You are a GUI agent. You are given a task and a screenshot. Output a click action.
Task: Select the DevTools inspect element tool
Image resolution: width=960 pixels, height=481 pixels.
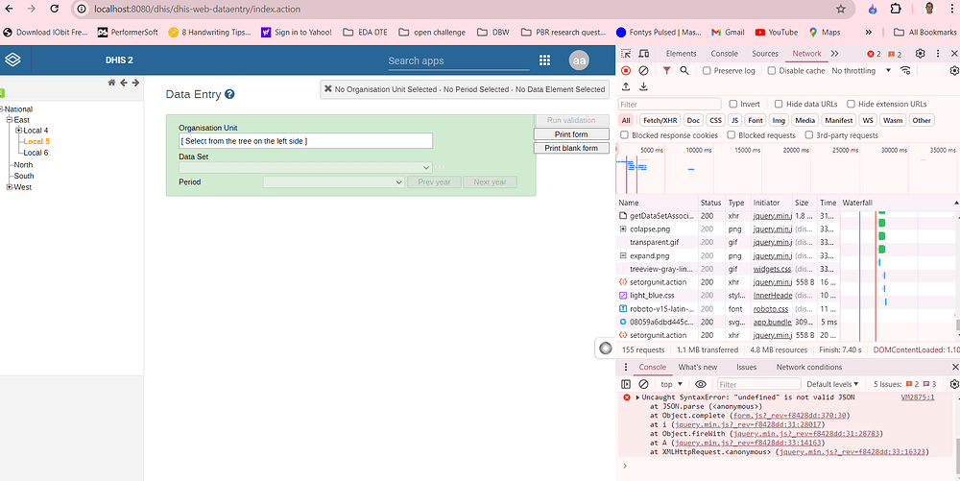coord(626,54)
